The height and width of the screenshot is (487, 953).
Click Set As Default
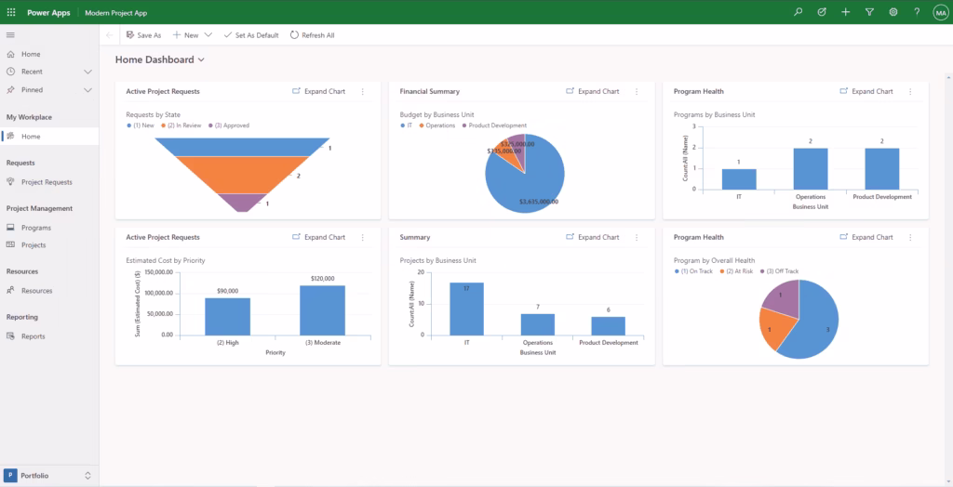(x=251, y=35)
